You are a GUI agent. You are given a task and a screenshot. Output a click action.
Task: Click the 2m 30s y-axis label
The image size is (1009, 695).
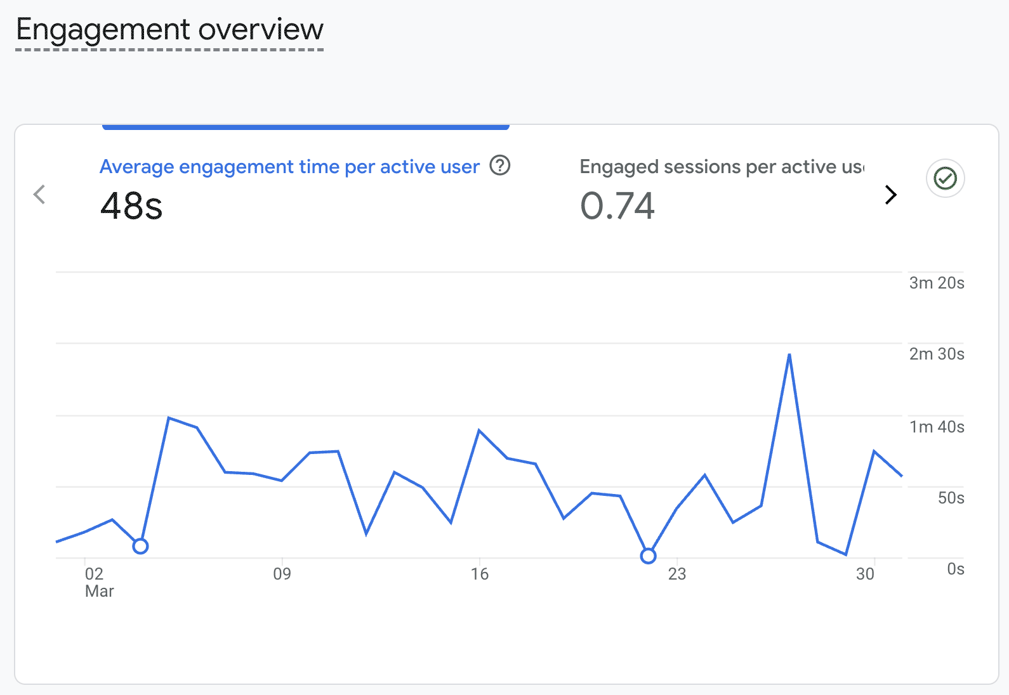click(x=936, y=354)
